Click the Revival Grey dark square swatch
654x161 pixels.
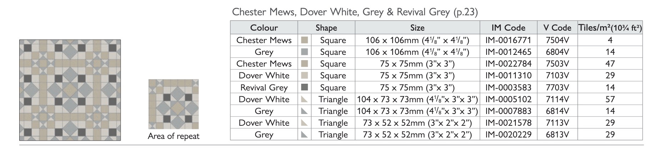305,87
